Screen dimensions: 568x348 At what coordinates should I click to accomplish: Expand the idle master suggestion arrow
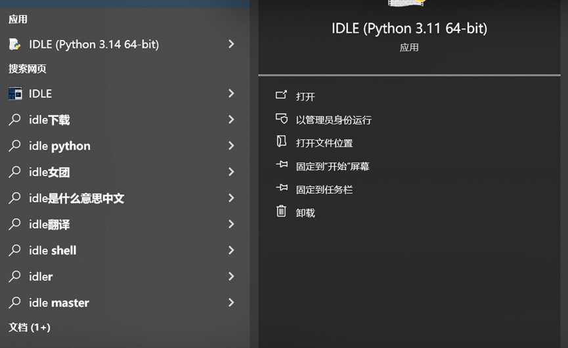[231, 303]
